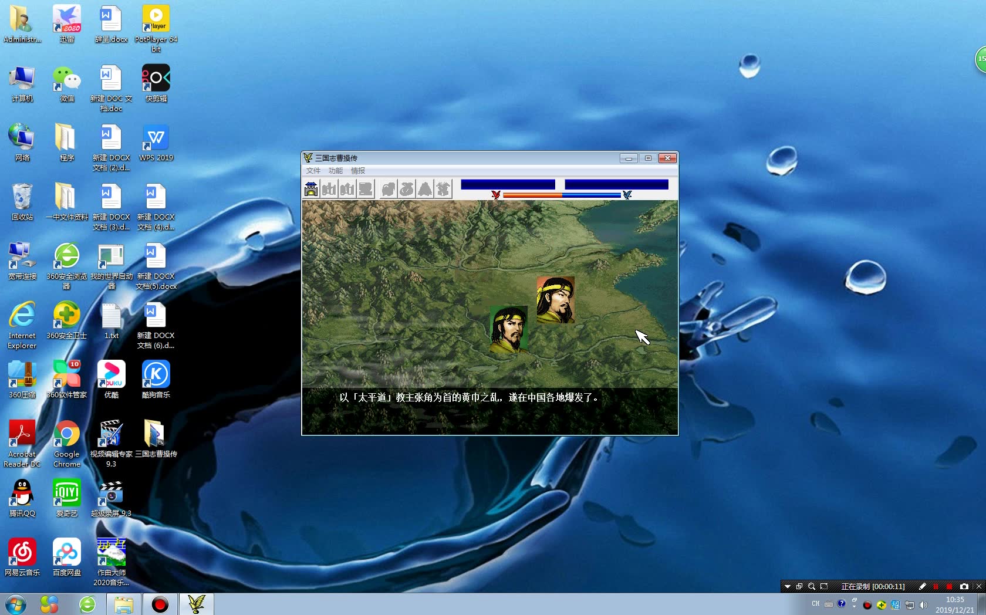This screenshot has width=986, height=615.
Task: Open the red record app in taskbar
Action: [160, 604]
